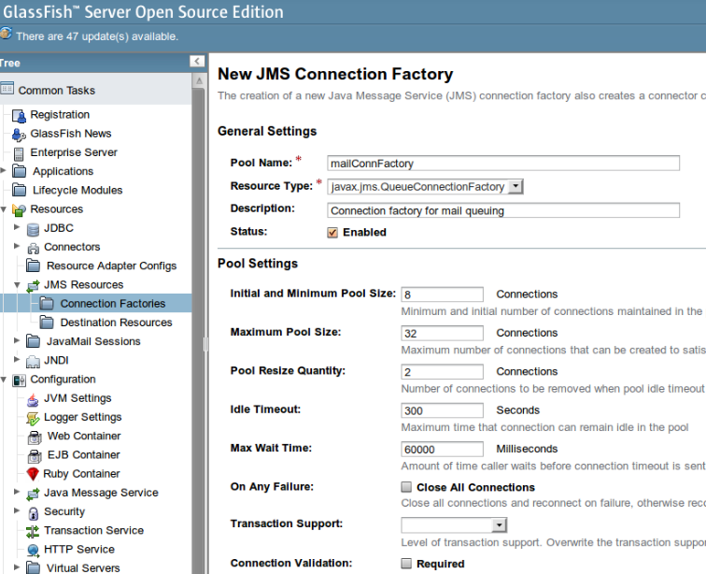The width and height of the screenshot is (706, 574).
Task: Click the Resource Adapter Configs folder icon
Action: pos(34,265)
